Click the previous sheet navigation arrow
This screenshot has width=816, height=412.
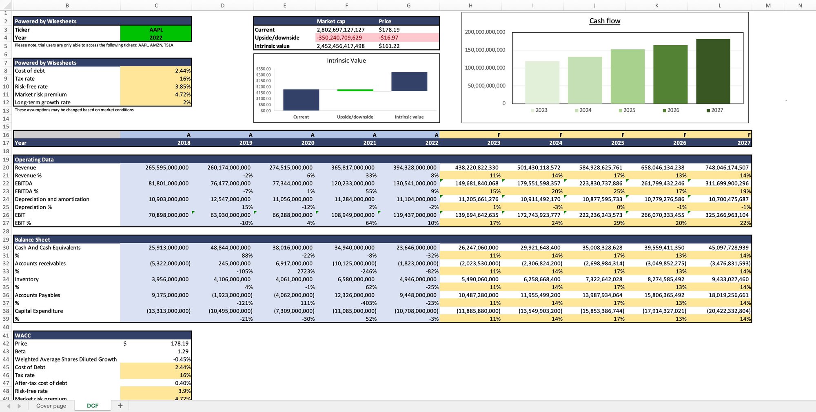coord(8,405)
